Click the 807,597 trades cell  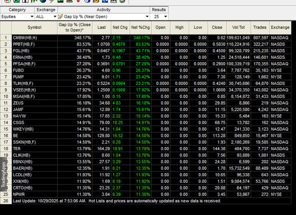pos(260,38)
